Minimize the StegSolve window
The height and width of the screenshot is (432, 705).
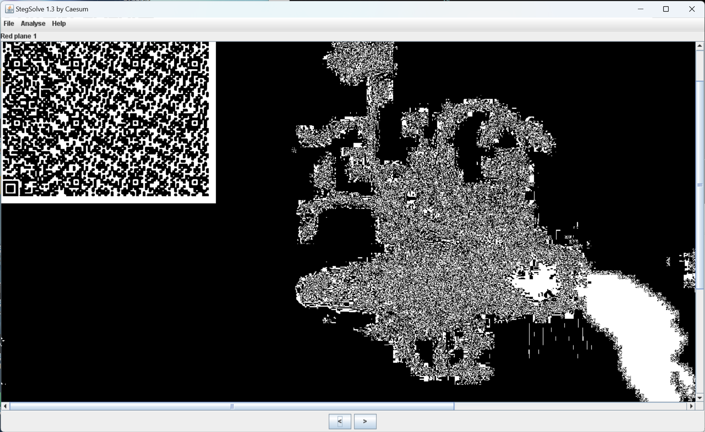click(641, 9)
